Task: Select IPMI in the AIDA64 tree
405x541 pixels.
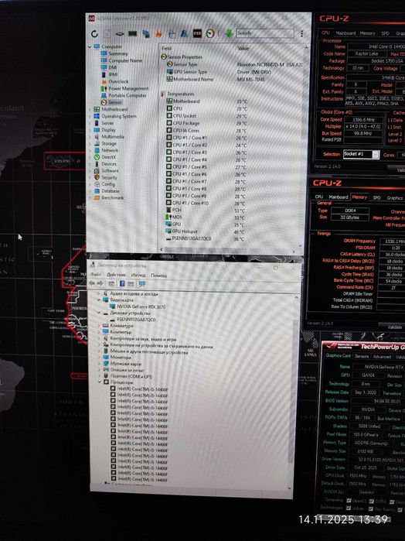Action: click(x=113, y=74)
